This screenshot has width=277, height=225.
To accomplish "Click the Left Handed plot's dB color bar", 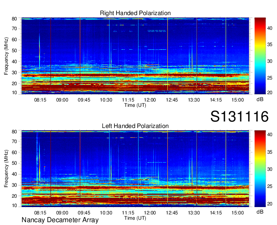I will (x=260, y=169).
